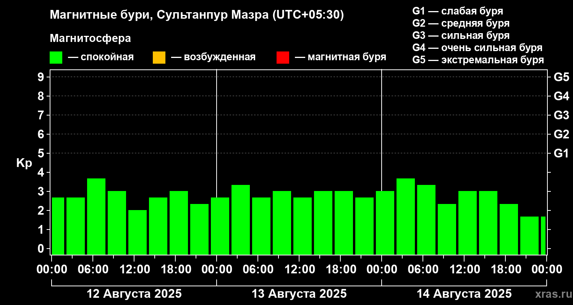Screen dimensions: 573x305
Task: Click the Kp axis value '0'
Action: [42, 249]
